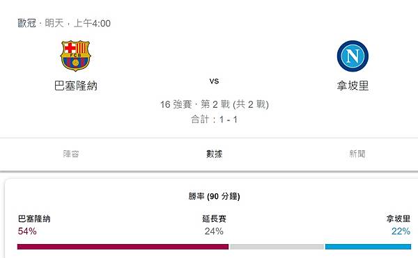Click the 勝率 (90 分鐘) heading
Viewport: 418px width, 258px height.
coord(214,196)
